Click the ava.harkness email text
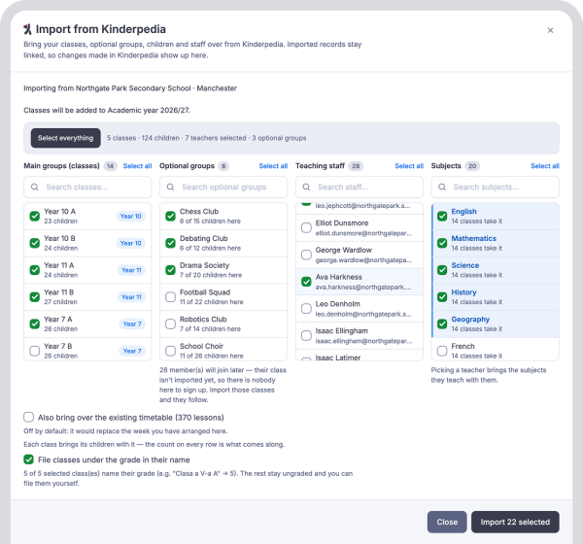This screenshot has height=544, width=583. coord(363,288)
